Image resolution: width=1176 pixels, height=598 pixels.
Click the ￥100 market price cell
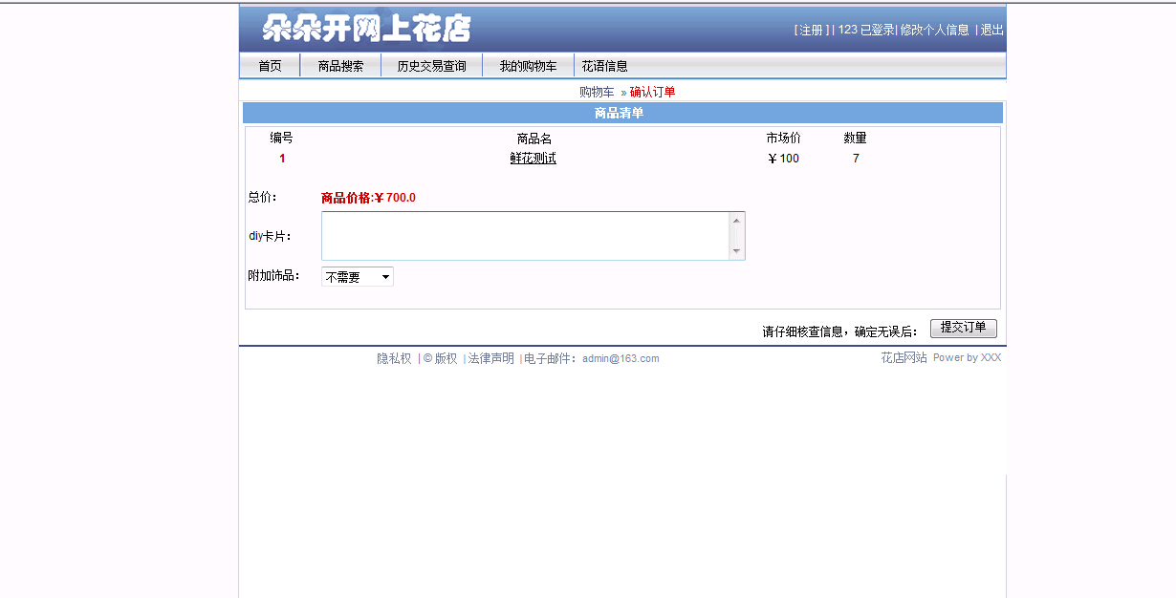pos(783,159)
